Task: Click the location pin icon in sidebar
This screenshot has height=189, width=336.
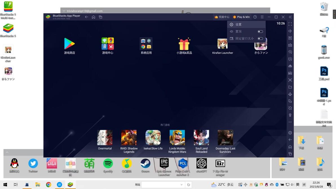Action: click(290, 115)
